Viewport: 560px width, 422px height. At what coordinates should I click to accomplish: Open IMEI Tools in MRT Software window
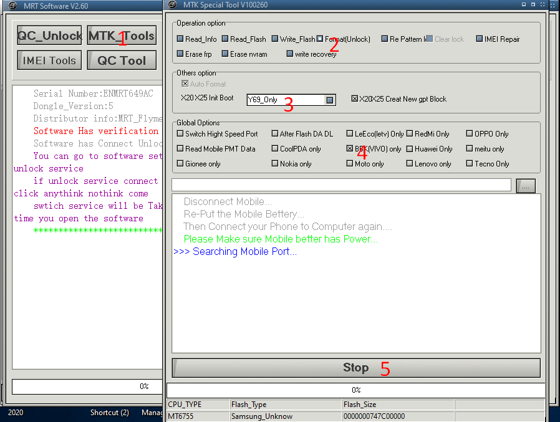tap(49, 60)
